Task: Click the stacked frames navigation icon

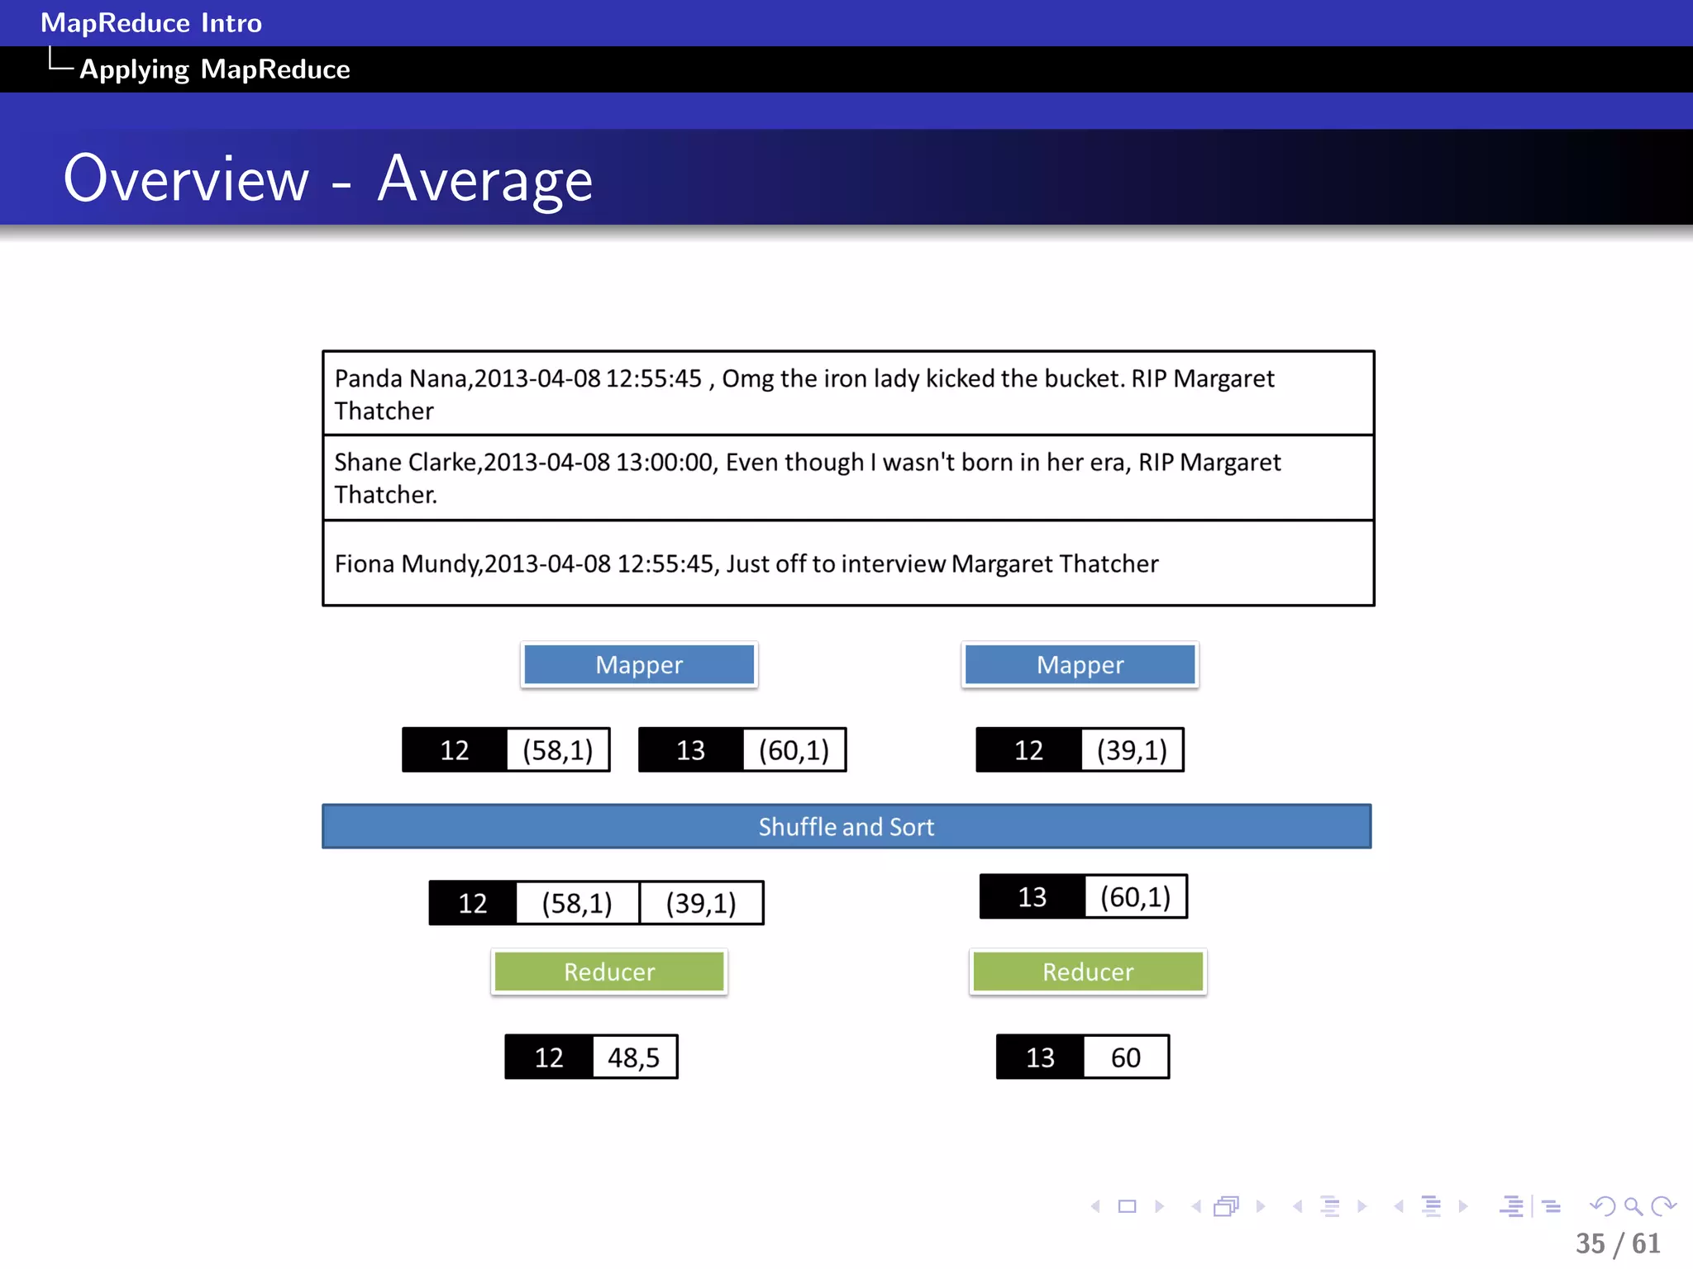Action: coord(1227,1206)
